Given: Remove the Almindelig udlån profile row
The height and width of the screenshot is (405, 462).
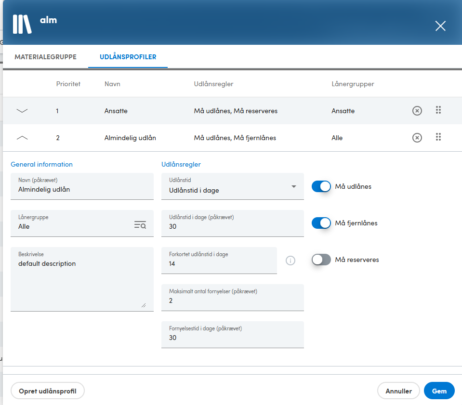Looking at the screenshot, I should [x=417, y=138].
